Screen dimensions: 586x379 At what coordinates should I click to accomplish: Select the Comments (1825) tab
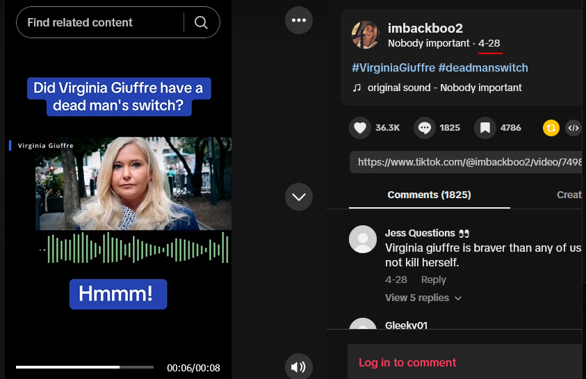pos(429,195)
